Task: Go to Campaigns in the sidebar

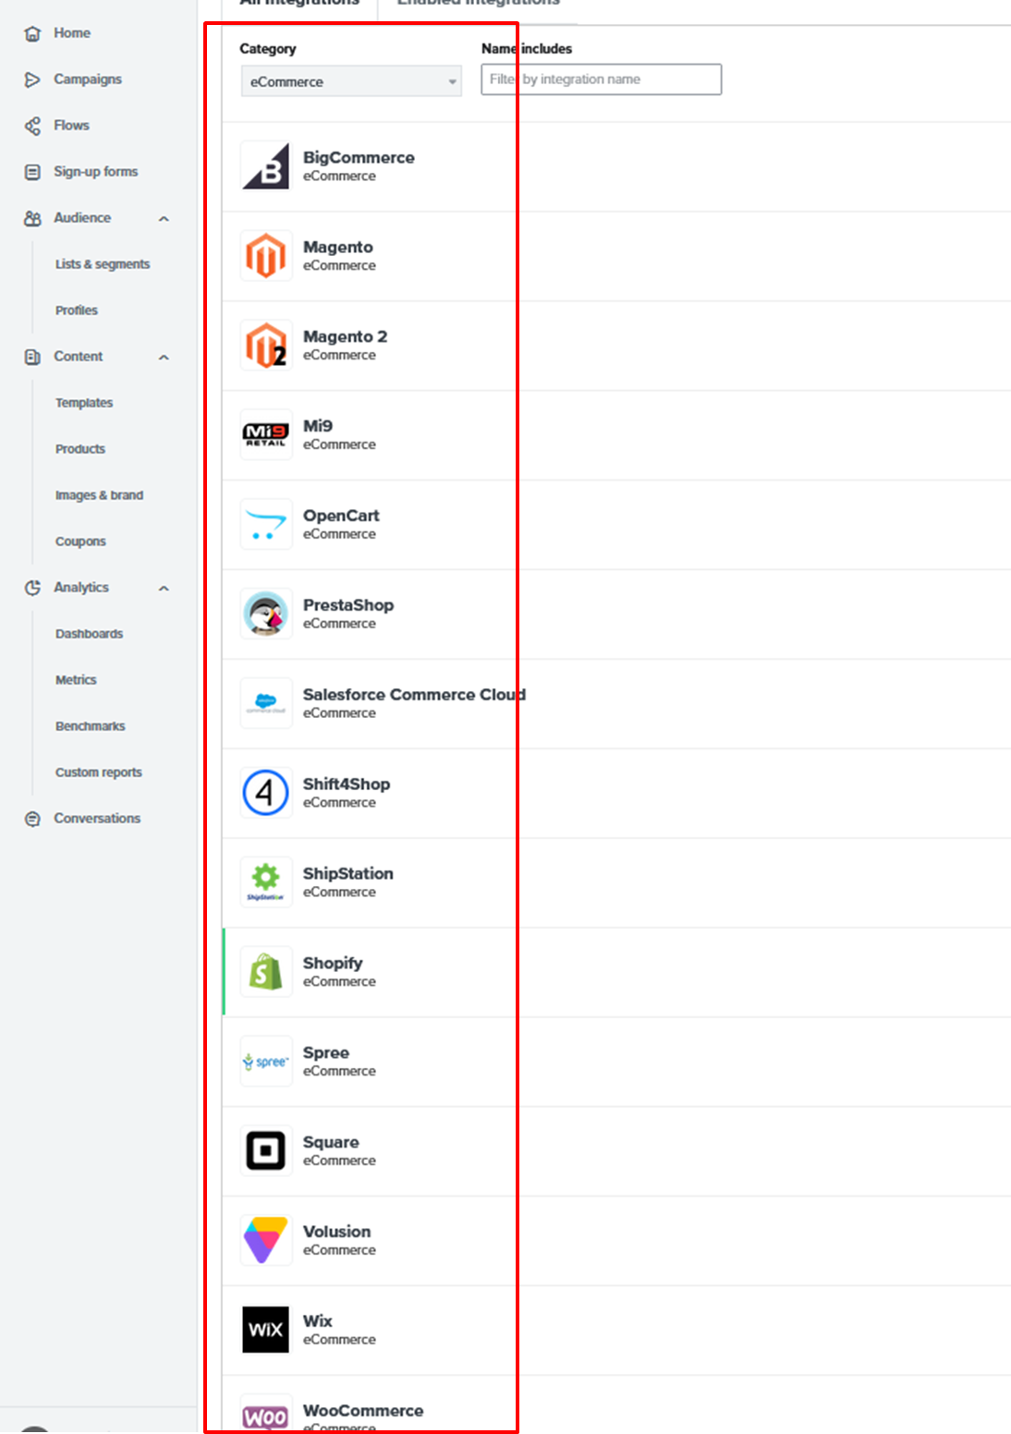Action: coord(87,79)
